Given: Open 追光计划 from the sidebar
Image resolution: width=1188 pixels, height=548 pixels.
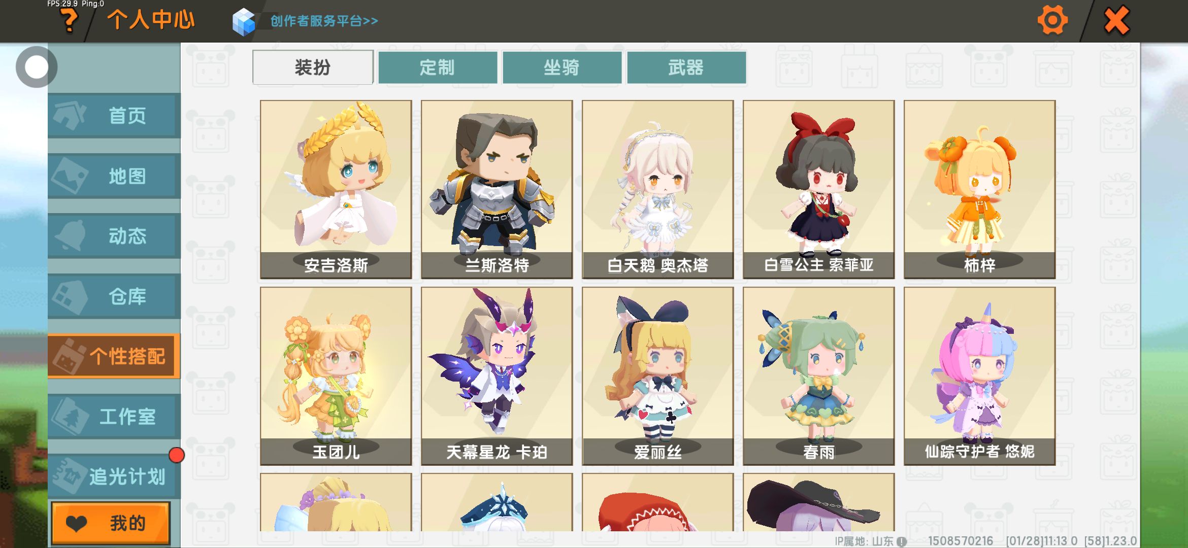Looking at the screenshot, I should click(114, 476).
